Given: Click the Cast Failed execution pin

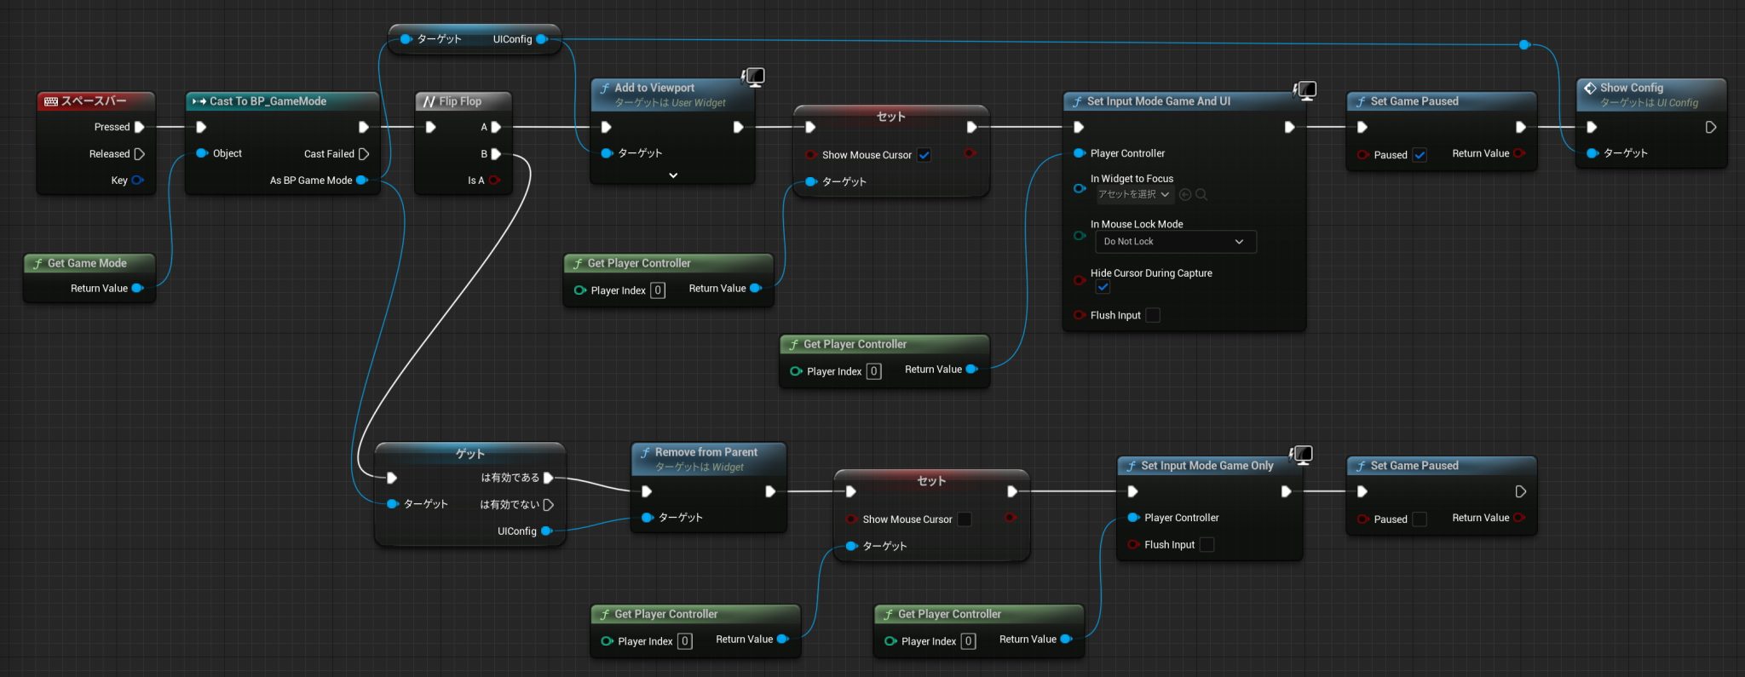Looking at the screenshot, I should (x=365, y=154).
